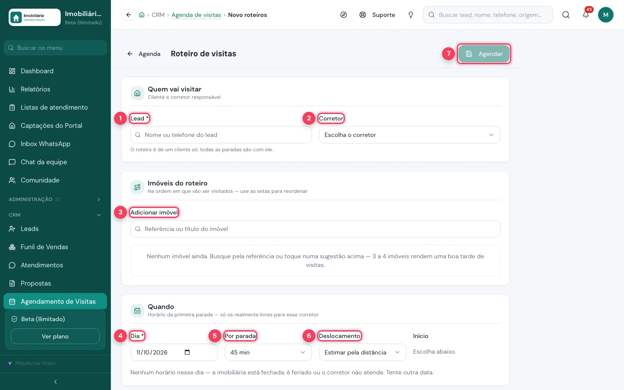Click the Comunidade people icon
Screen dimensions: 624x390
click(x=12, y=180)
